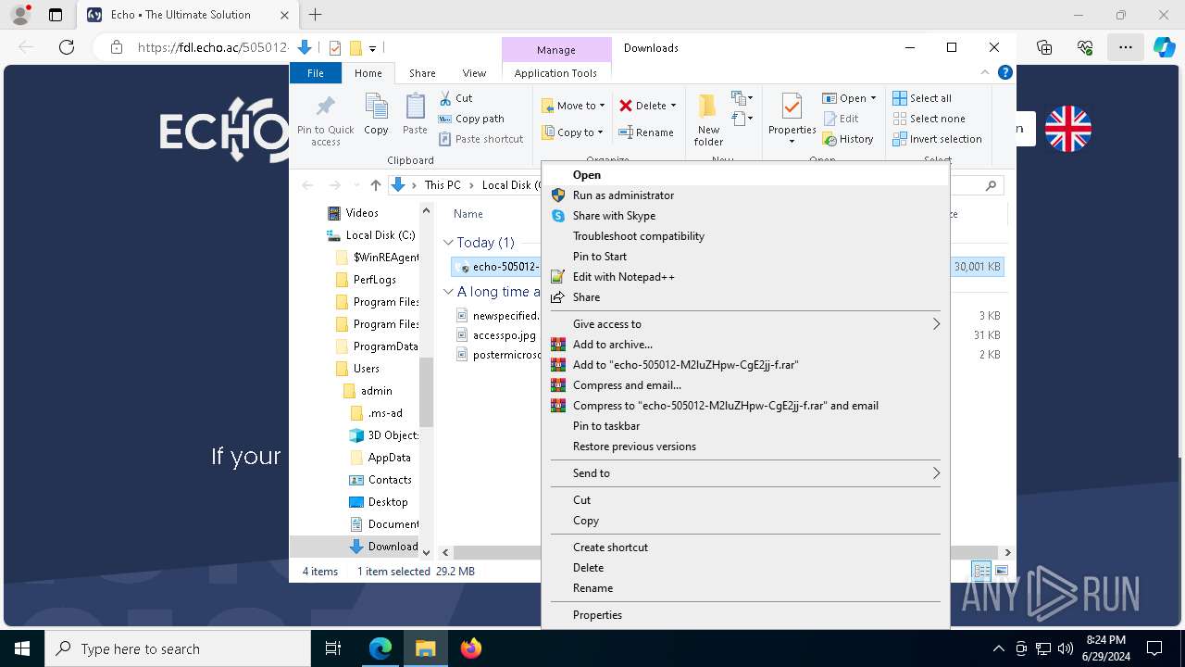Click This PC in address breadcrumb
The height and width of the screenshot is (667, 1185).
click(x=443, y=185)
